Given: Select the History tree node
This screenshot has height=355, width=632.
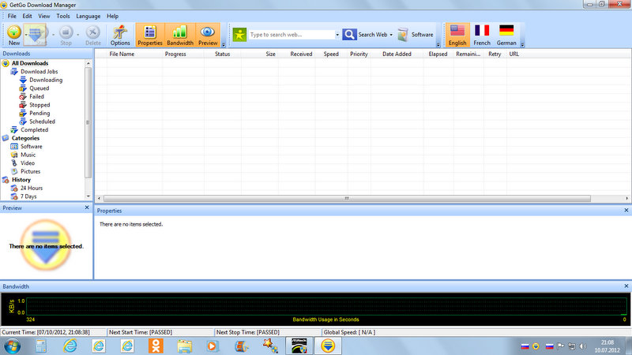Looking at the screenshot, I should pyautogui.click(x=21, y=180).
